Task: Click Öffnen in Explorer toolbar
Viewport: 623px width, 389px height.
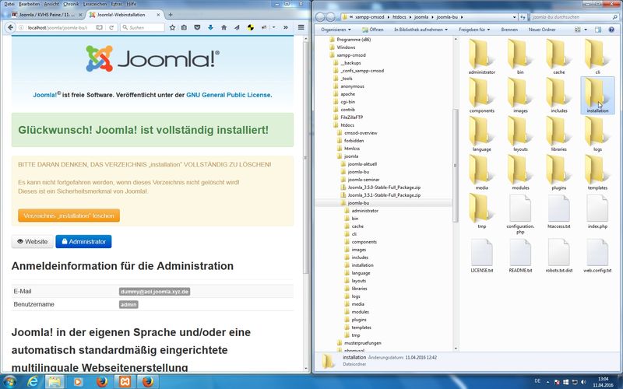Action: [373, 30]
